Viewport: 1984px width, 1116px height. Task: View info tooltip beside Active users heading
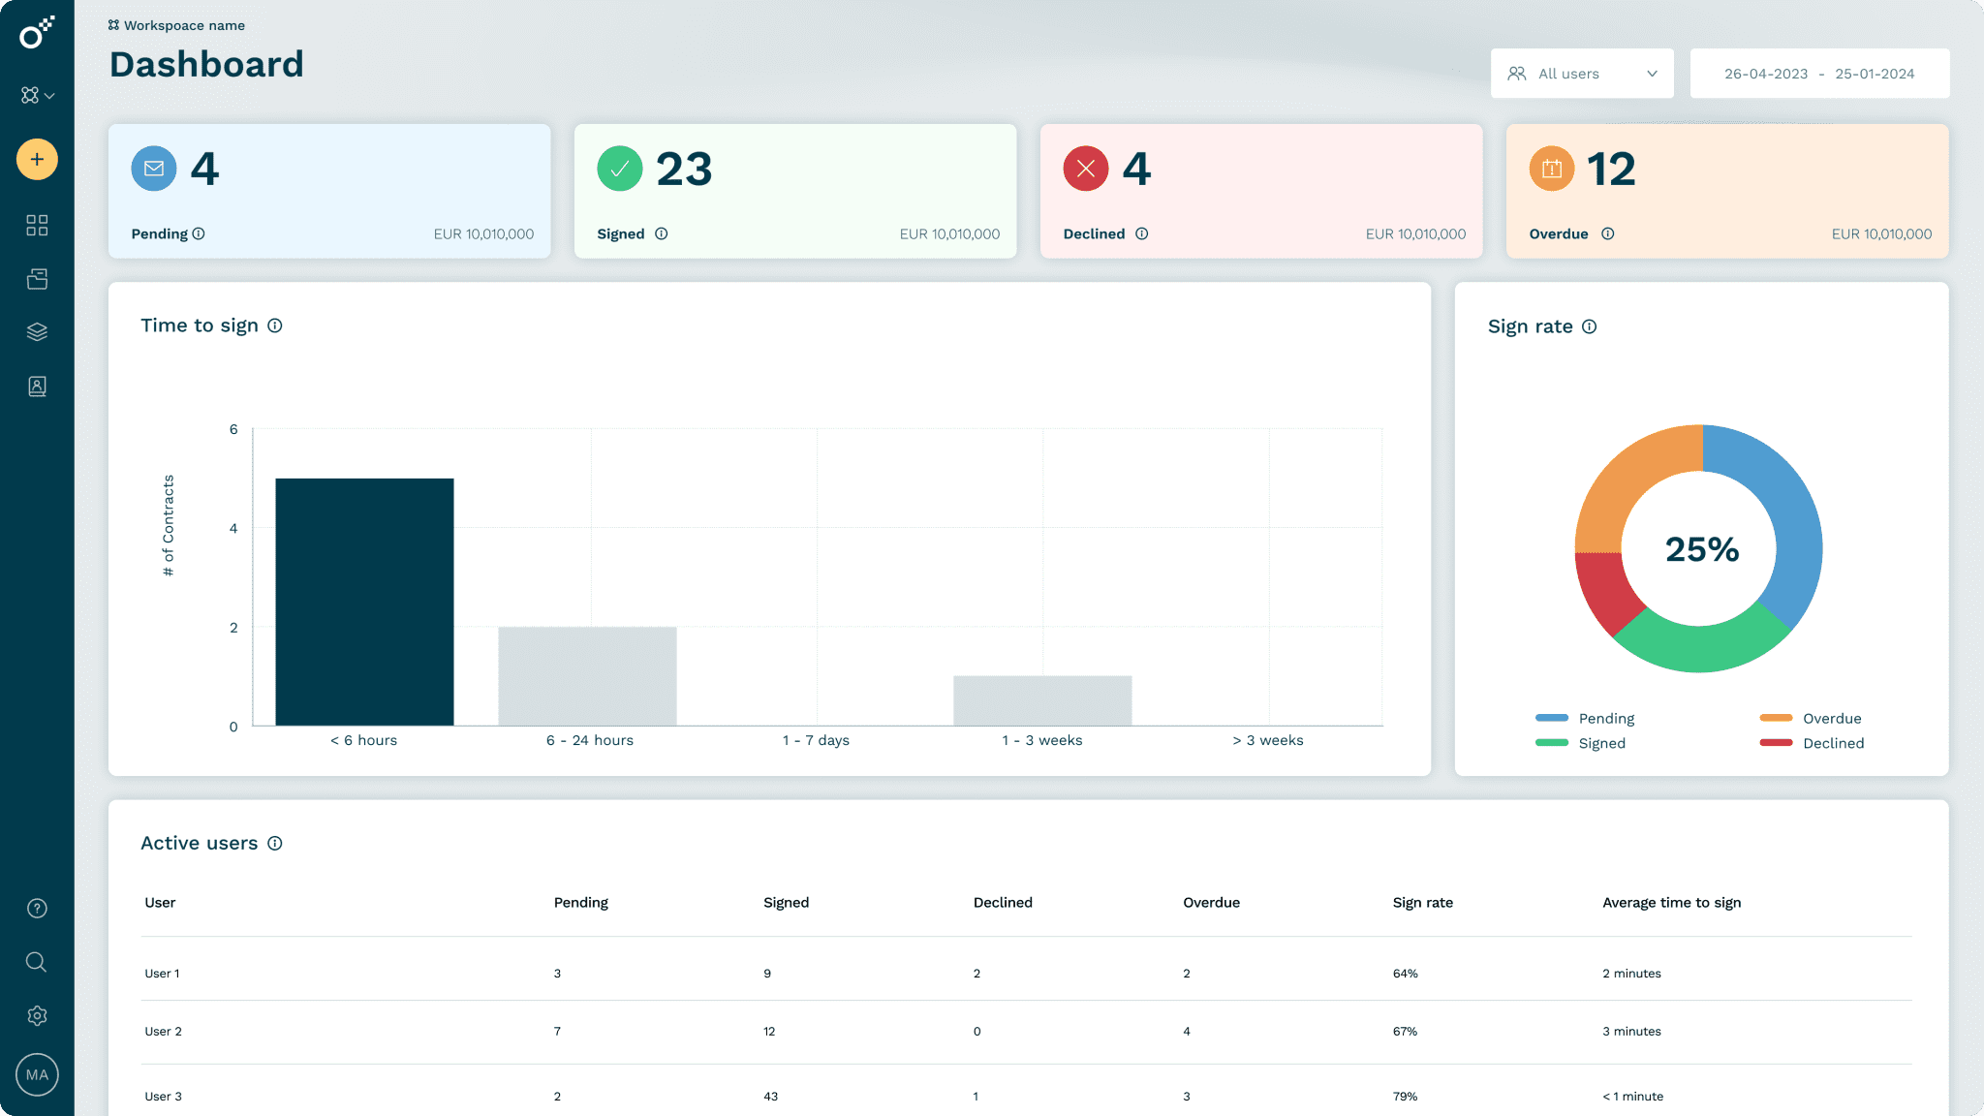point(275,843)
